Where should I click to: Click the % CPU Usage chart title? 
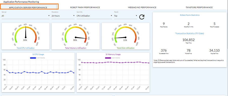point(38,54)
